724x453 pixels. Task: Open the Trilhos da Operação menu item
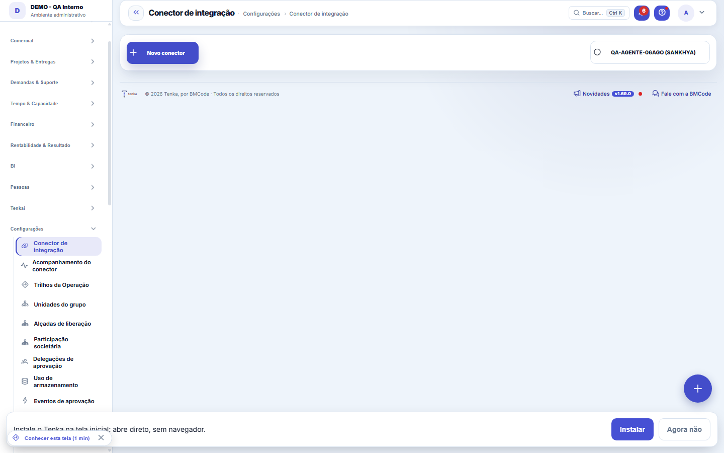59,285
